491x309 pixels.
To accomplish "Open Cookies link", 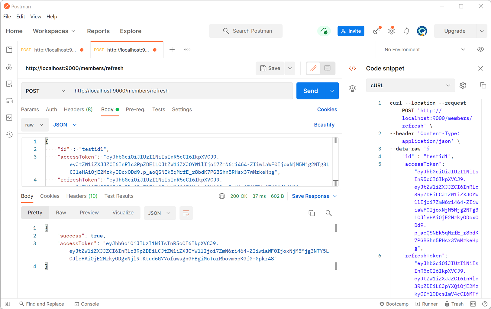I will click(327, 110).
